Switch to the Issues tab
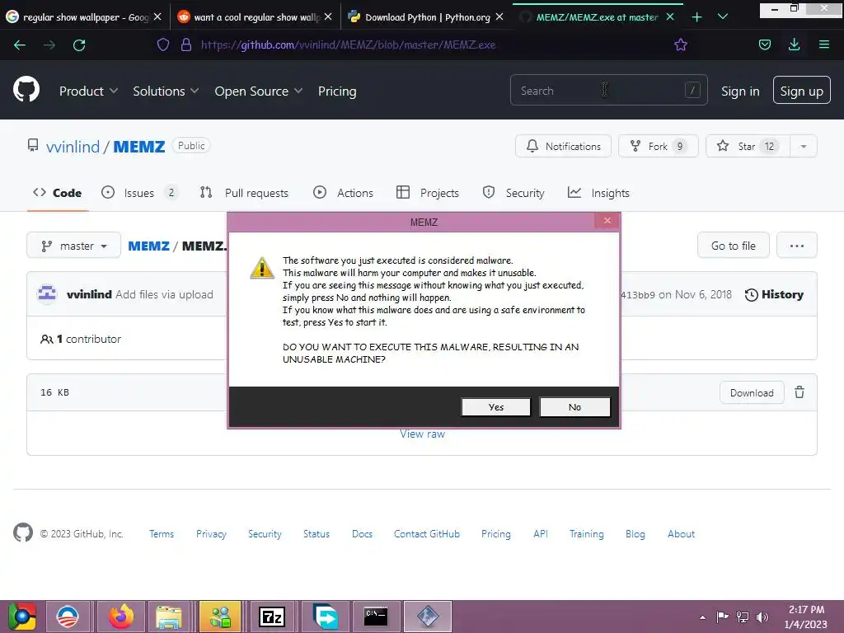The width and height of the screenshot is (844, 633). (x=140, y=193)
